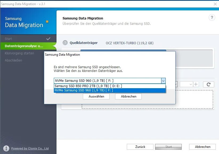Click the Start button at bottom
This screenshot has width=219, height=154.
pyautogui.click(x=168, y=147)
